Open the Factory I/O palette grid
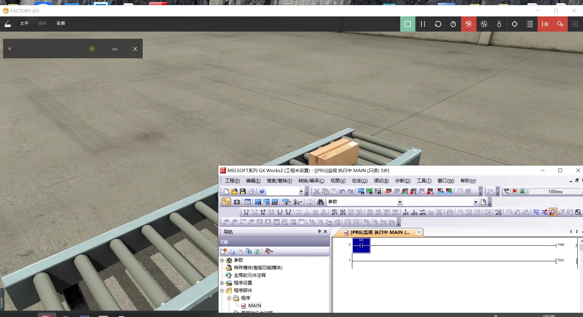Viewport: 583px width, 317px height. (x=575, y=24)
